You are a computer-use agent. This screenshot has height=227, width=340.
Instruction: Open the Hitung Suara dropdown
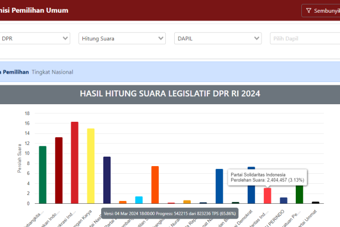coord(122,38)
